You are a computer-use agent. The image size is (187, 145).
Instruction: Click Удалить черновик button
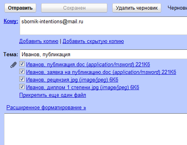point(137,8)
